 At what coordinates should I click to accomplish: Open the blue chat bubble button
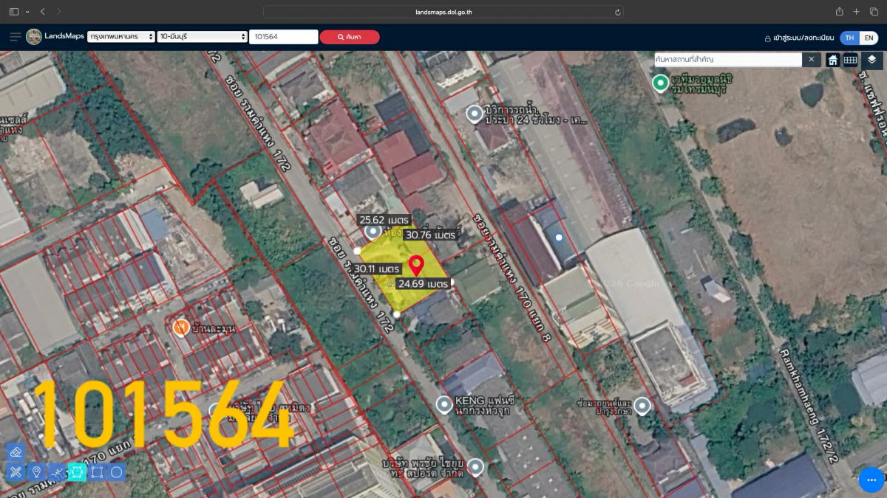[x=871, y=480]
